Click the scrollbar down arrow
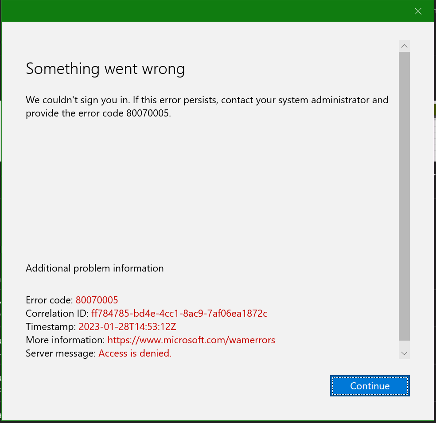436x423 pixels. (404, 353)
